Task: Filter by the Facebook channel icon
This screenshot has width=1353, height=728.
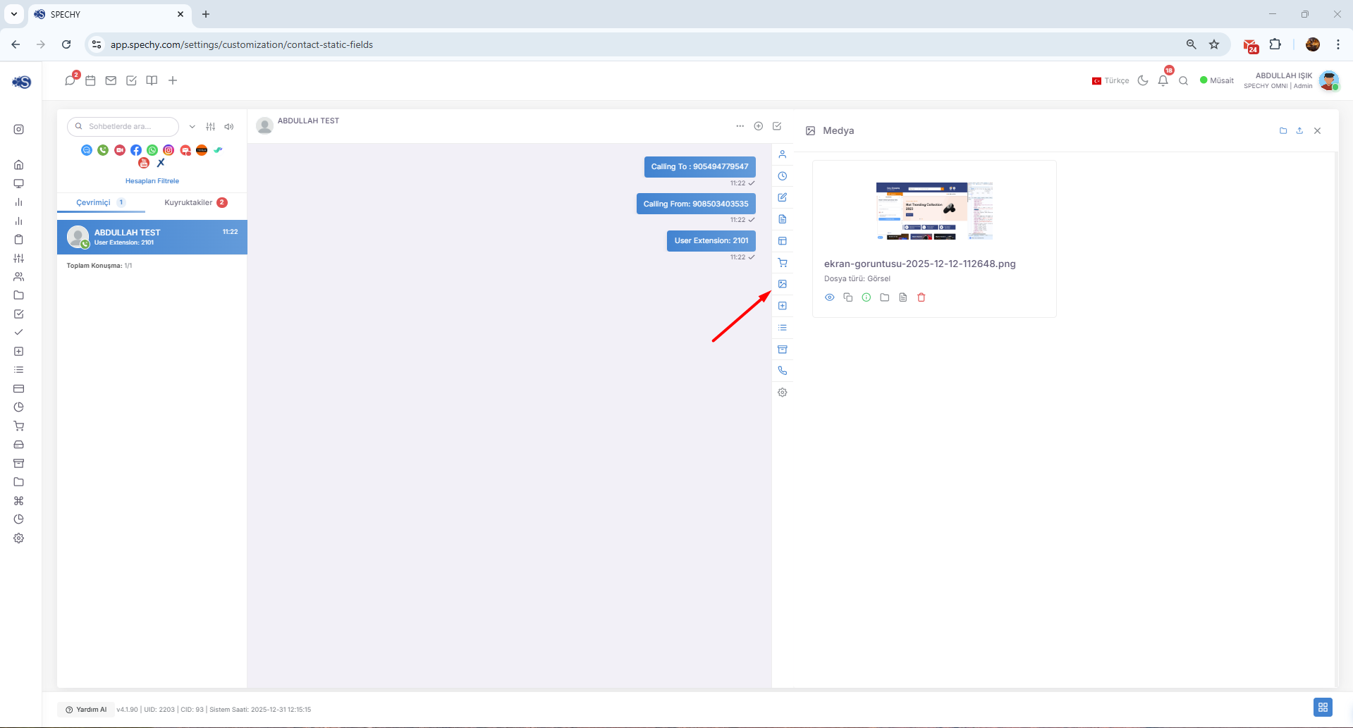Action: click(136, 150)
